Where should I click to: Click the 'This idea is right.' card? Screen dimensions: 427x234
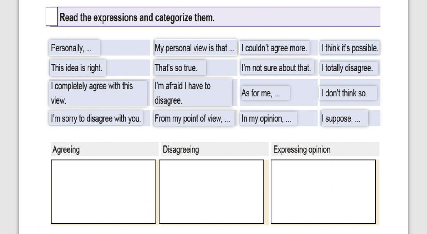click(x=77, y=68)
